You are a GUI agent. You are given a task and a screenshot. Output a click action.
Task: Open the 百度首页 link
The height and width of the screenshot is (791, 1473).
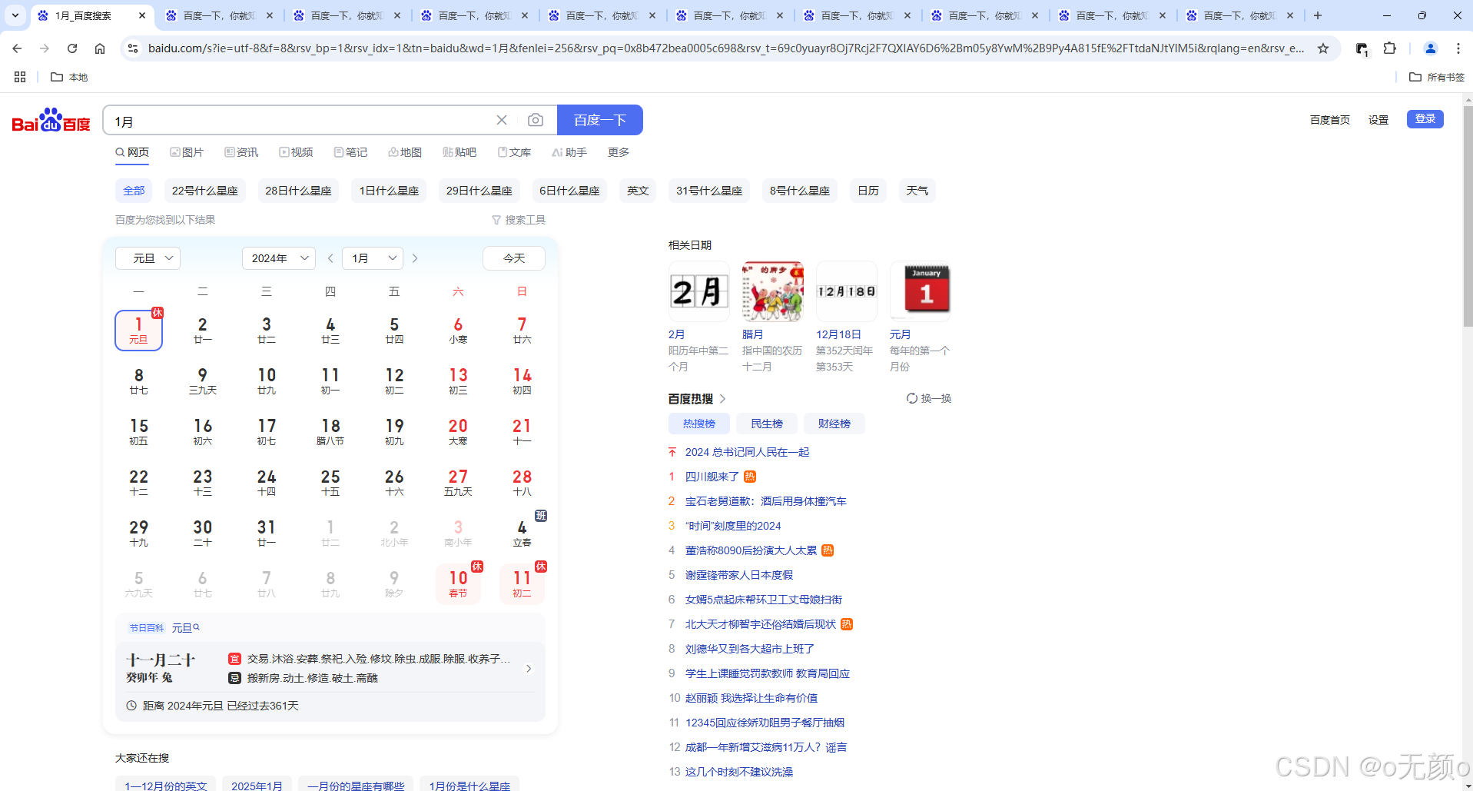(1330, 119)
